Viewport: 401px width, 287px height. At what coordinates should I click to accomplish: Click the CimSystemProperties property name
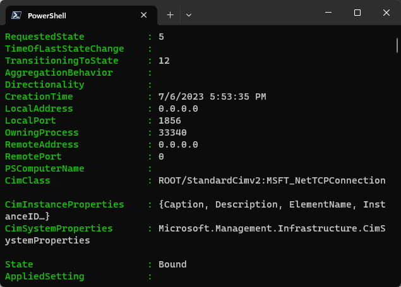coord(59,228)
